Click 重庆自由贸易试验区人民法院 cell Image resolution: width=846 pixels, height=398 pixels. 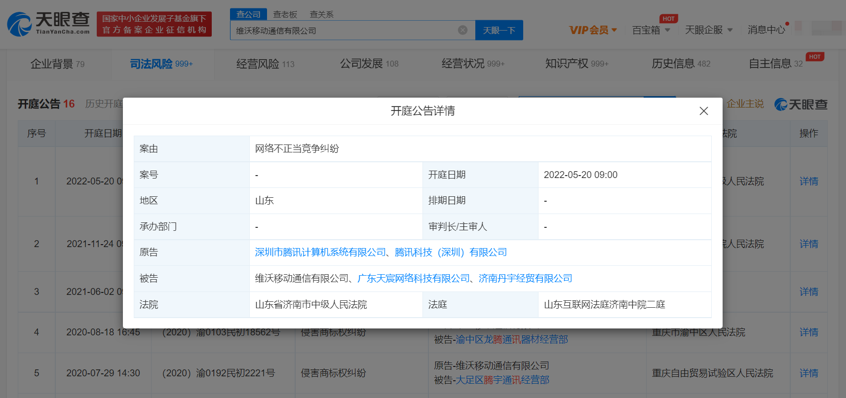[712, 373]
